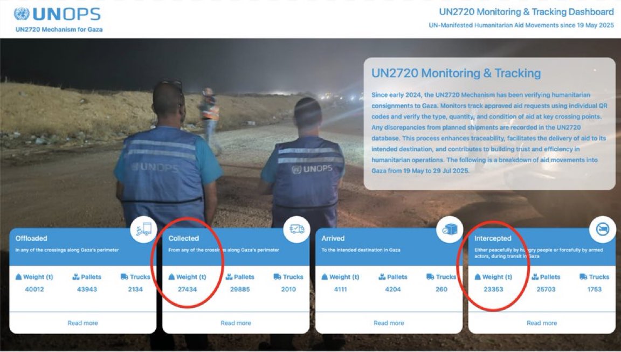
Task: Click Offloaded weight value 40012
Action: pyautogui.click(x=34, y=289)
